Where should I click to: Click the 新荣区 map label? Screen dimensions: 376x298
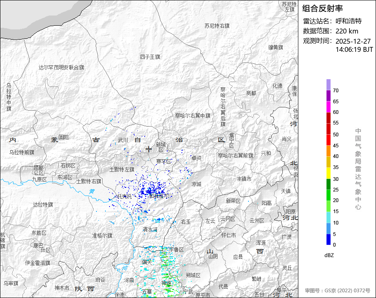click(x=233, y=201)
